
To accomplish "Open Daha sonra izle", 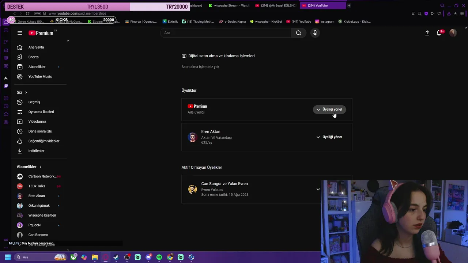I will pyautogui.click(x=39, y=131).
